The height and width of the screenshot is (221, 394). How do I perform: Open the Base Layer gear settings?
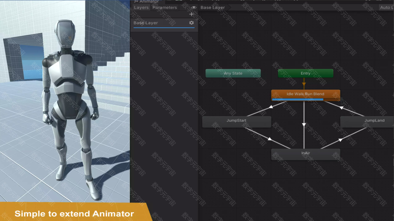191,23
